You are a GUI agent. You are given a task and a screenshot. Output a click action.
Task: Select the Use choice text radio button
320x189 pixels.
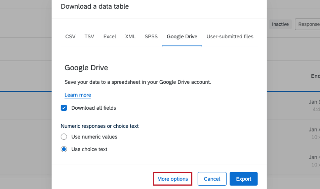[x=64, y=149]
